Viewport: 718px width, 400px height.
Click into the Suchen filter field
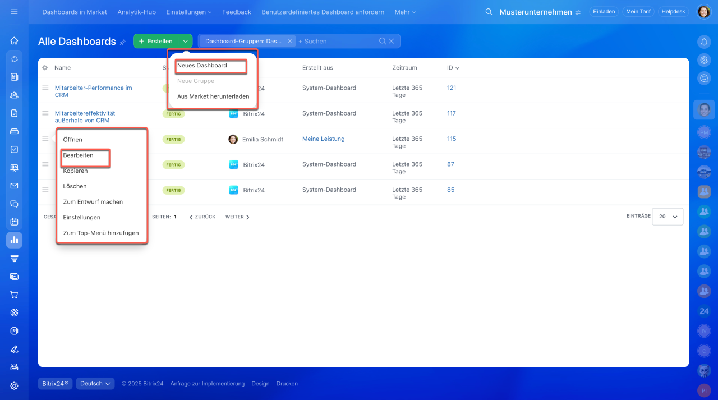337,41
